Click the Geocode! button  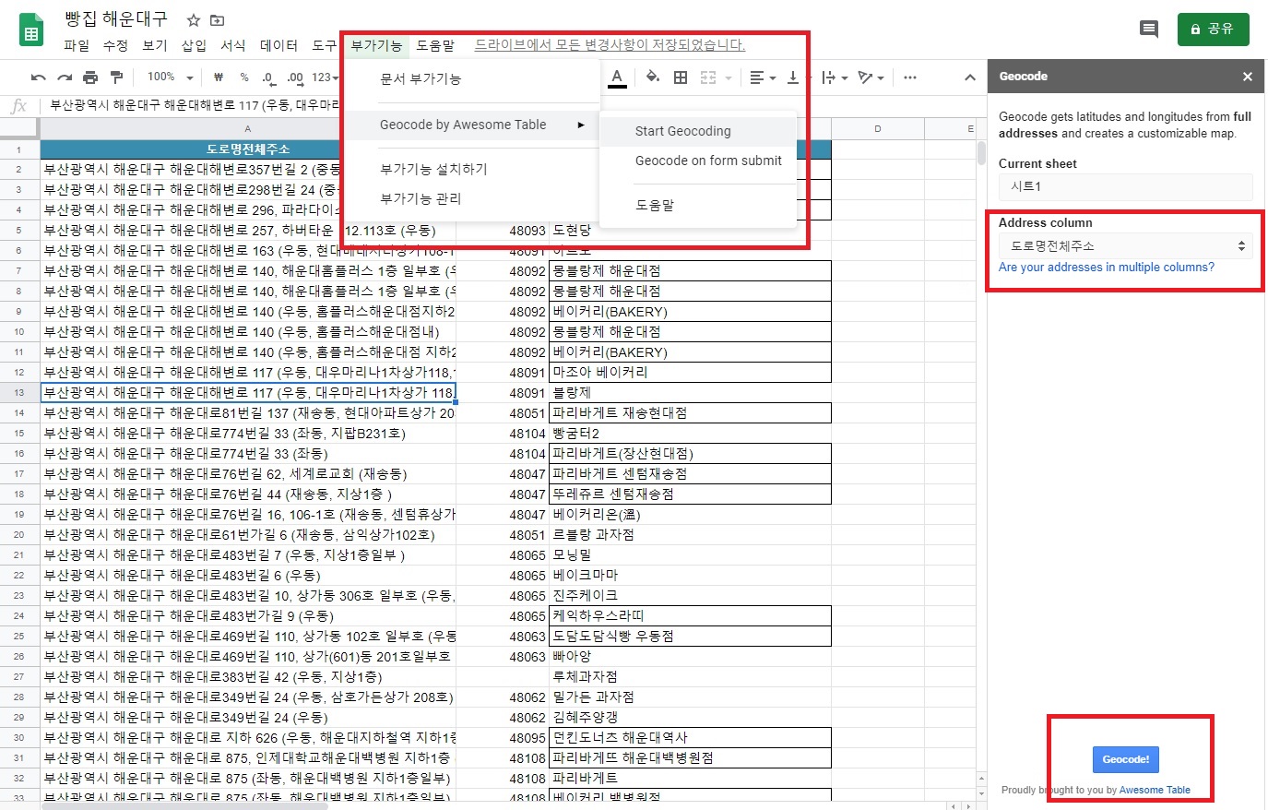click(x=1126, y=759)
